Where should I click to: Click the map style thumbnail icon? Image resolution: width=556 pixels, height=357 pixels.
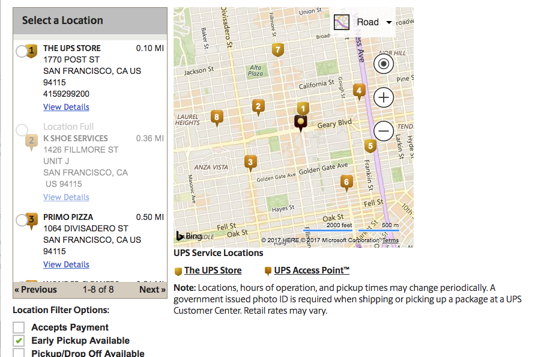[x=342, y=22]
